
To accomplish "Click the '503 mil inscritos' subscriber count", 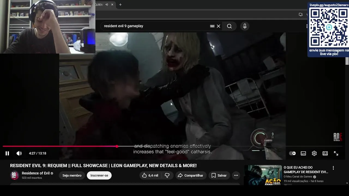I will click(32, 178).
